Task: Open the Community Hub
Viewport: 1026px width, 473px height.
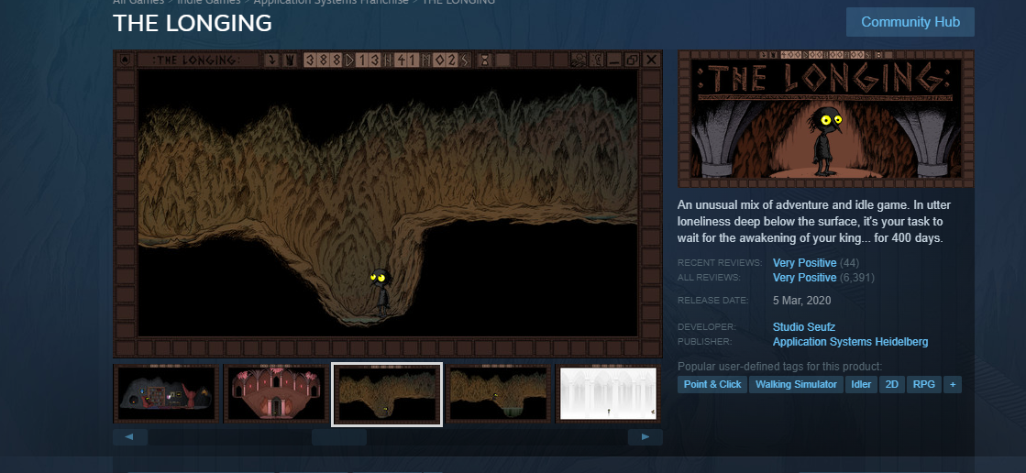Action: coord(910,22)
